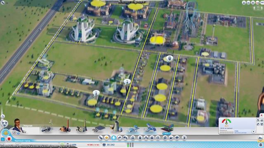
Task: Close the power info panel with red X
Action: [x=262, y=116]
